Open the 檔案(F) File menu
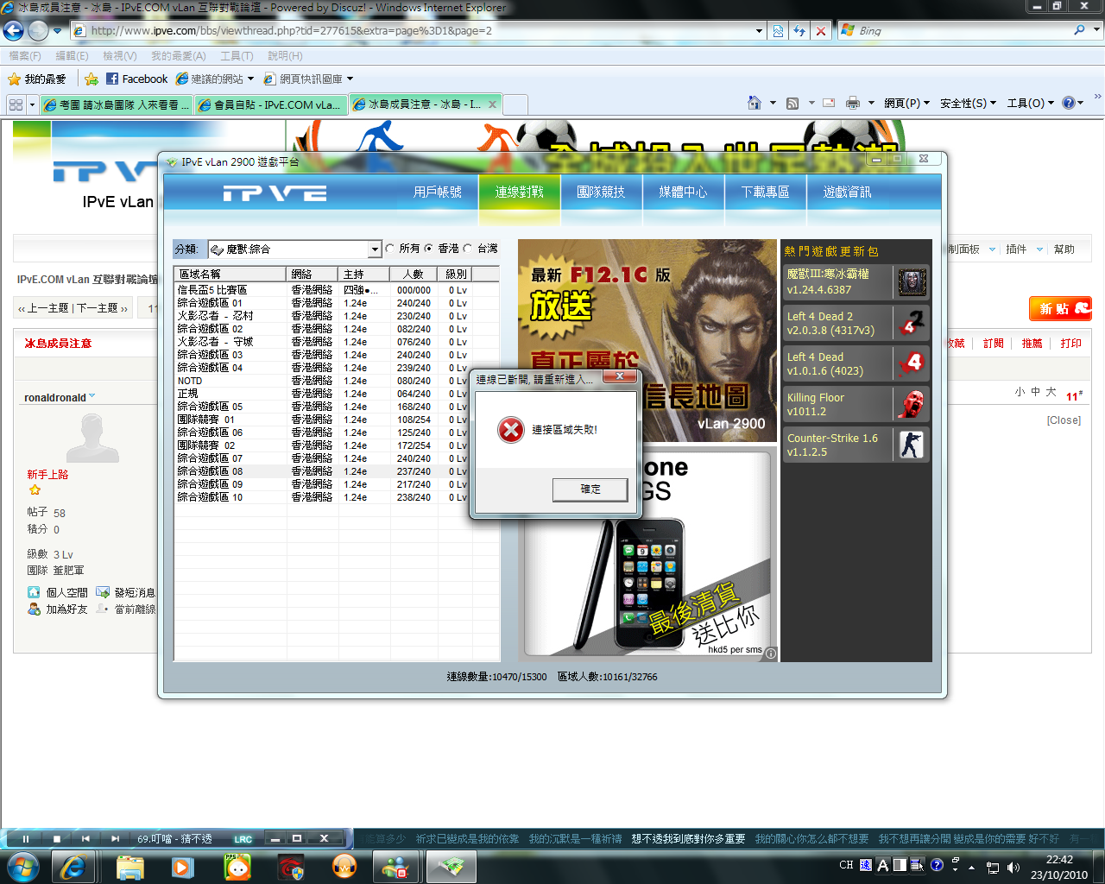 25,55
